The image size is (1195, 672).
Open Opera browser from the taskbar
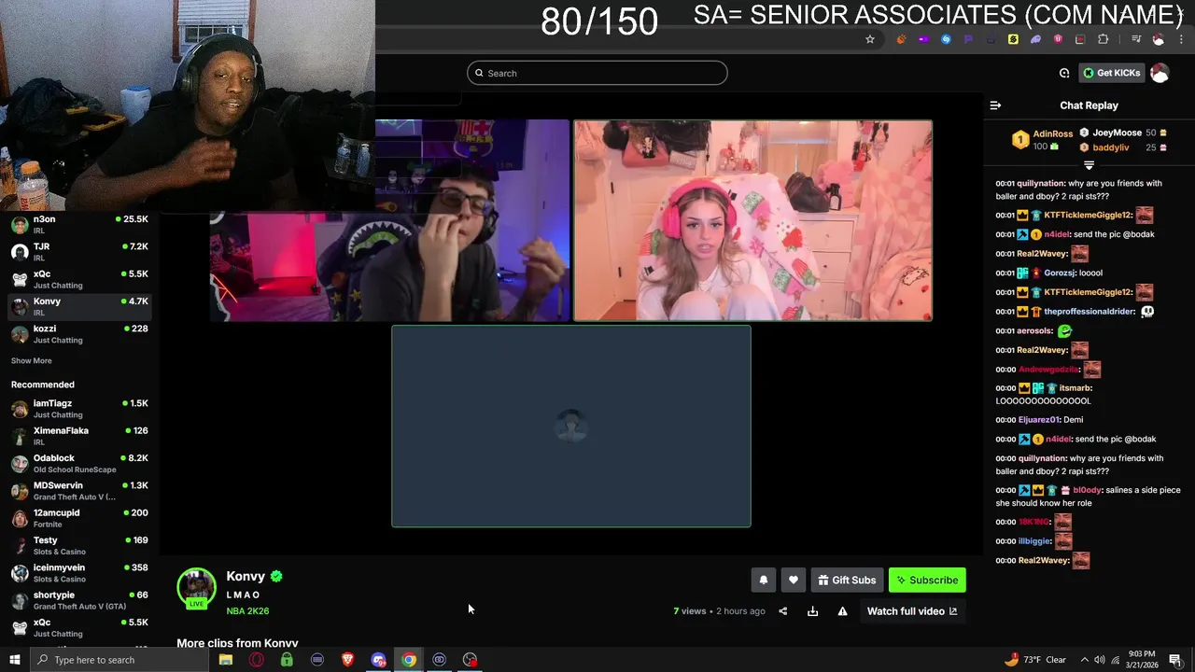coord(256,660)
